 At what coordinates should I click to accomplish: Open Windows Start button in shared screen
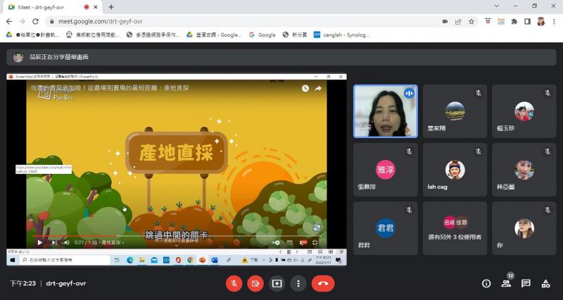tap(13, 260)
